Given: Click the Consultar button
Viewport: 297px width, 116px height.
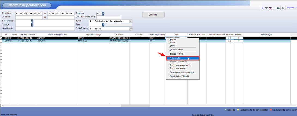Looking at the screenshot, I should [x=153, y=15].
